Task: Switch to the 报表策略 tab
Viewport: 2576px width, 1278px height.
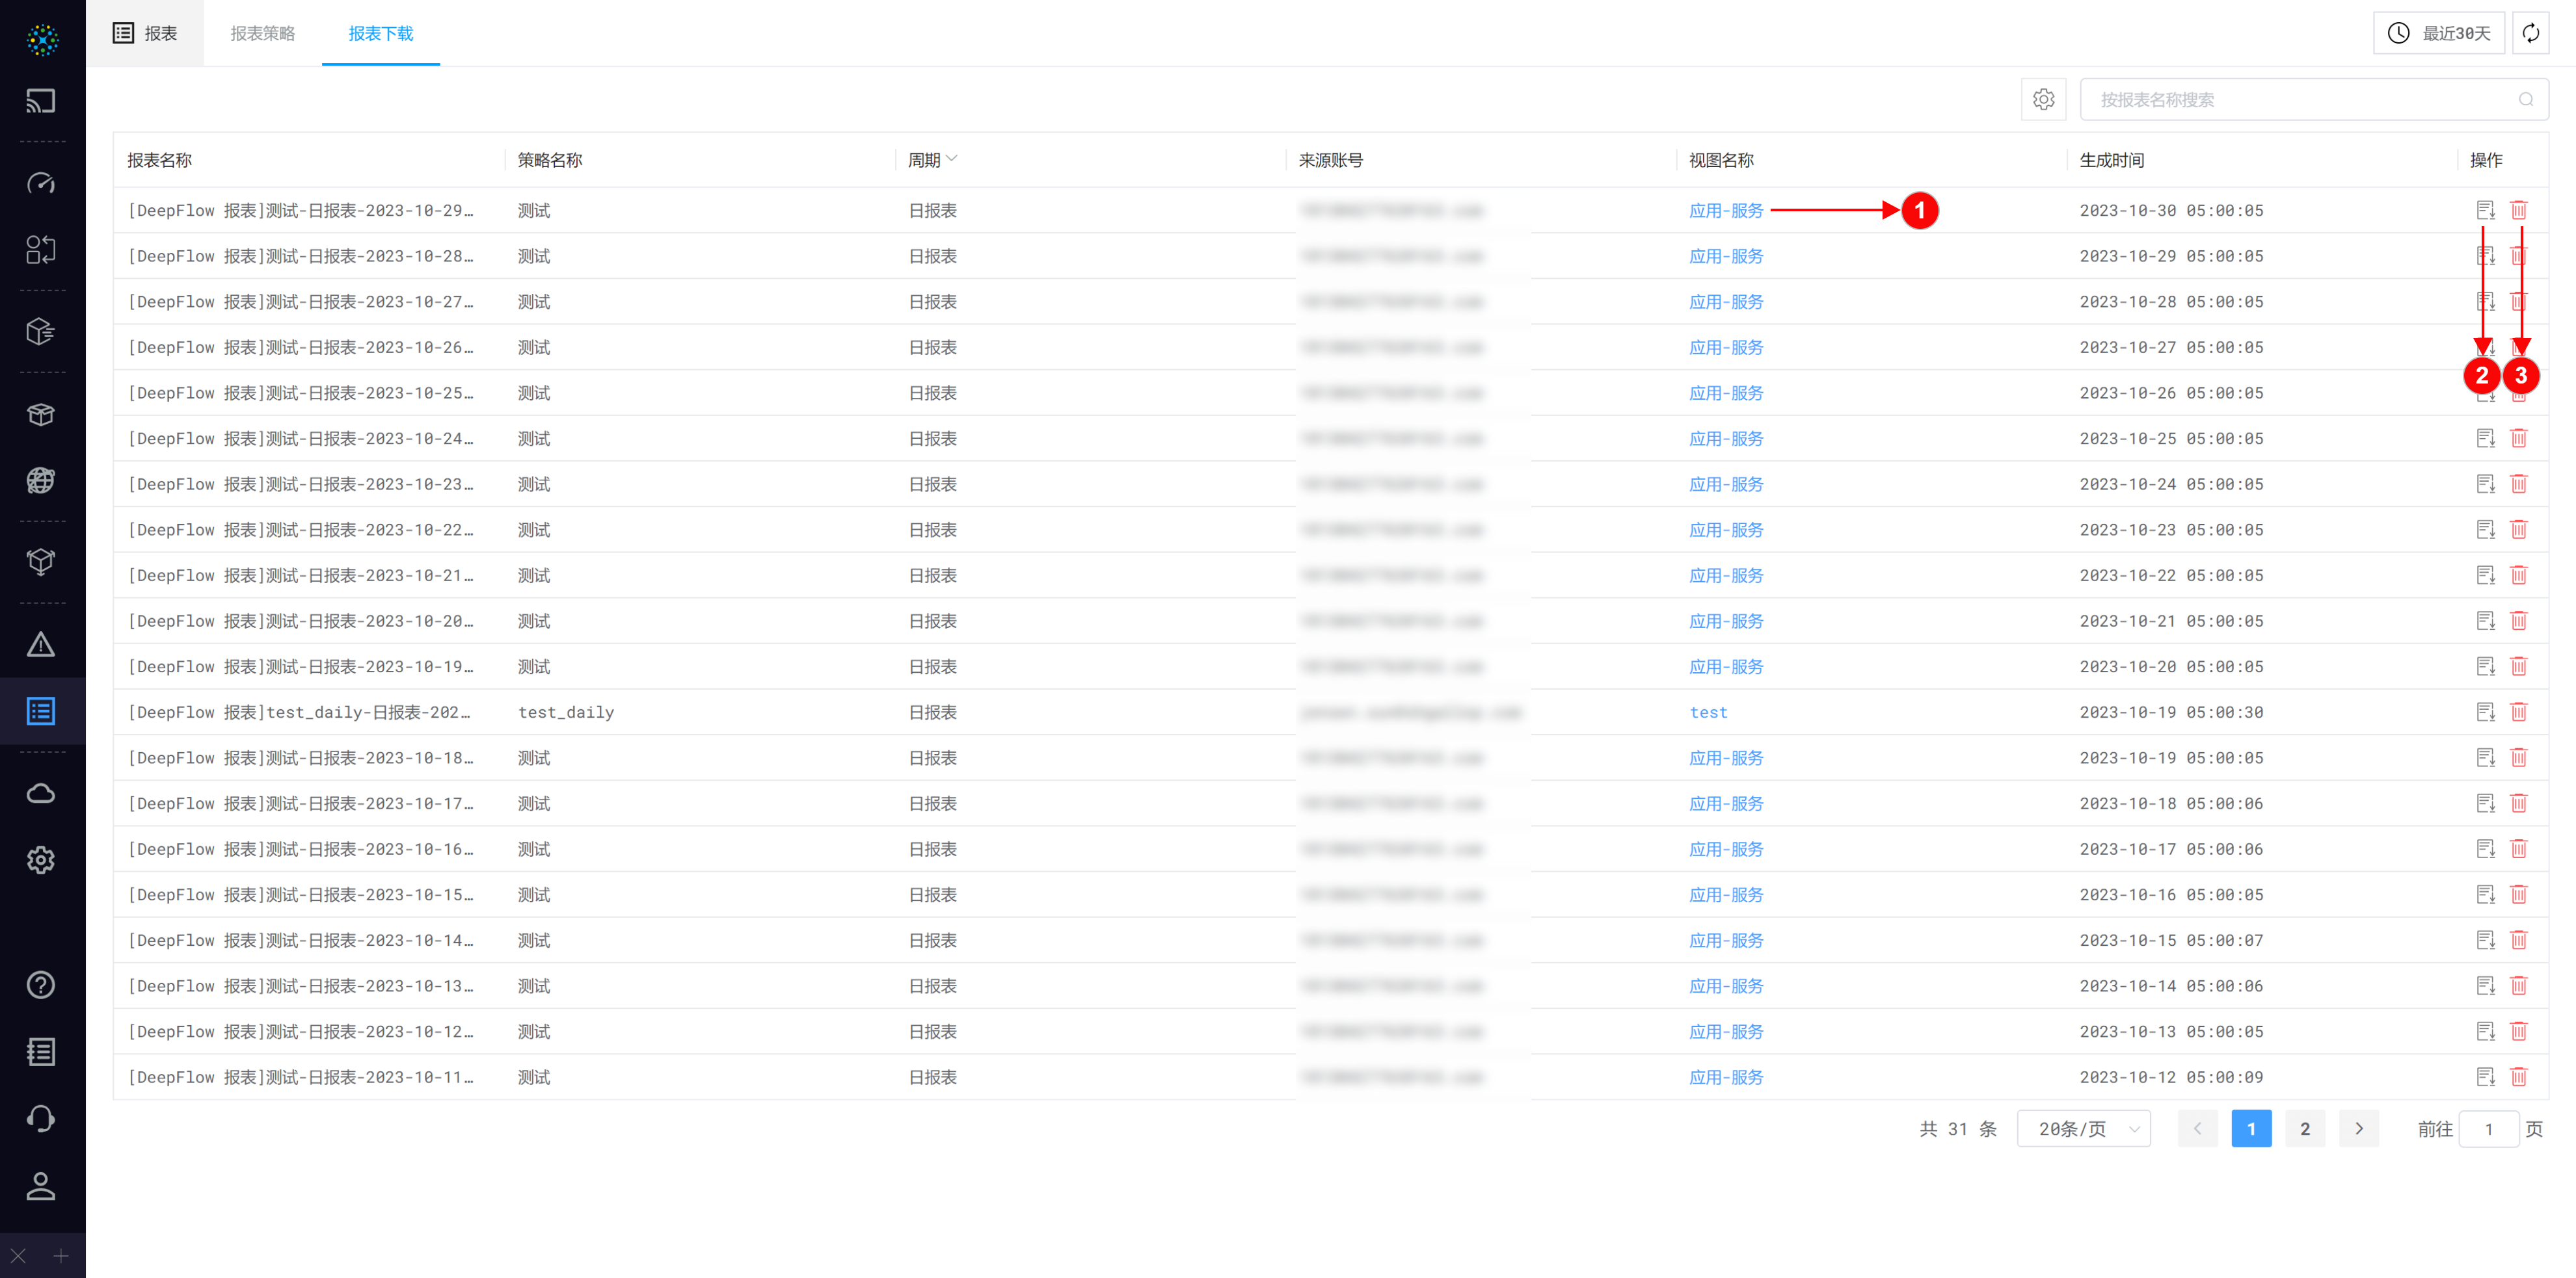Action: tap(262, 33)
